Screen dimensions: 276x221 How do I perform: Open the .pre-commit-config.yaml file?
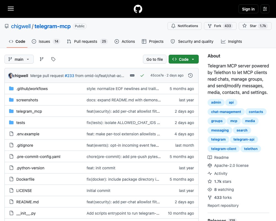pyautogui.click(x=38, y=157)
